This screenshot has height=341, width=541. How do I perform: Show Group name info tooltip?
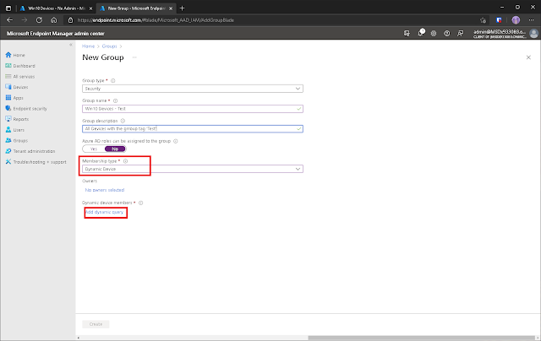pos(115,101)
